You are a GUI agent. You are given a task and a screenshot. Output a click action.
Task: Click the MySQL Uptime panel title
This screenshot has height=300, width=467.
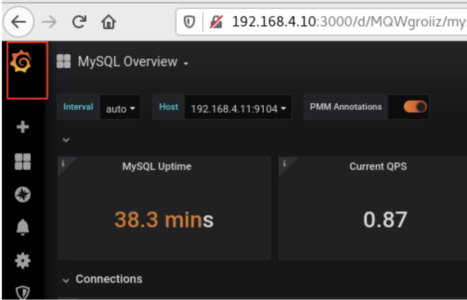pos(156,166)
